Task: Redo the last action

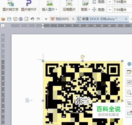Action: pyautogui.click(x=38, y=19)
